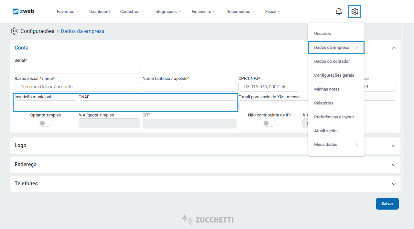Expand the Logo section
This screenshot has height=229, width=414.
[394, 146]
